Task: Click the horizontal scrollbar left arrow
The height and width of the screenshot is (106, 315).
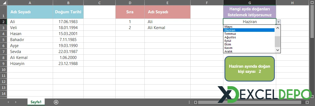Action: coord(196,102)
